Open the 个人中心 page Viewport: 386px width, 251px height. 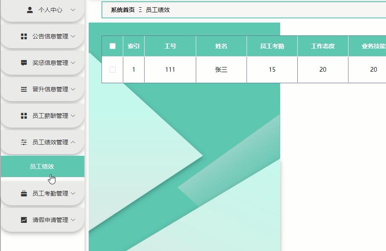[x=48, y=10]
